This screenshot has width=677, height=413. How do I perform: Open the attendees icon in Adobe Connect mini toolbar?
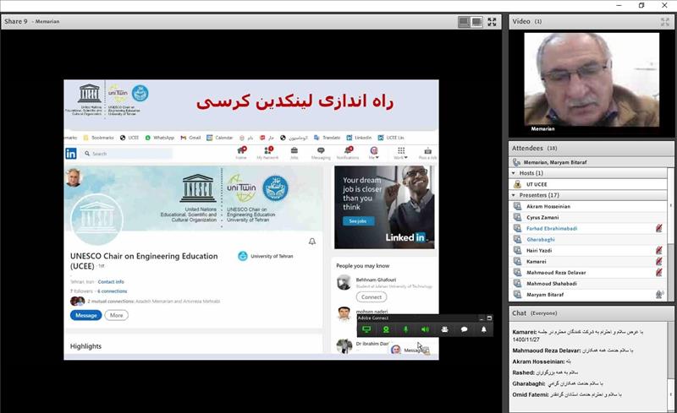(445, 329)
